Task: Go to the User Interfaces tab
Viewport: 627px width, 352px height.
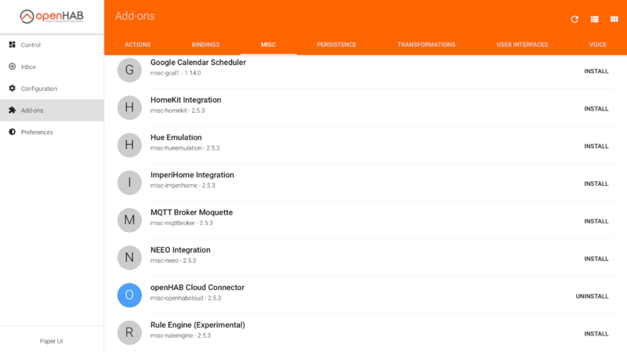Action: [522, 45]
